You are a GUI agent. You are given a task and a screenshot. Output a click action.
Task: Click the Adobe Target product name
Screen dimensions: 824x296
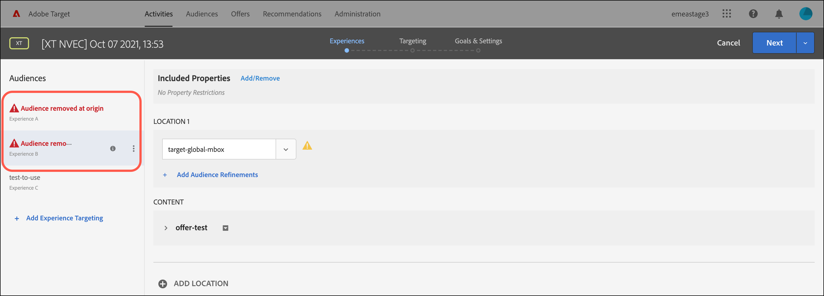point(49,14)
